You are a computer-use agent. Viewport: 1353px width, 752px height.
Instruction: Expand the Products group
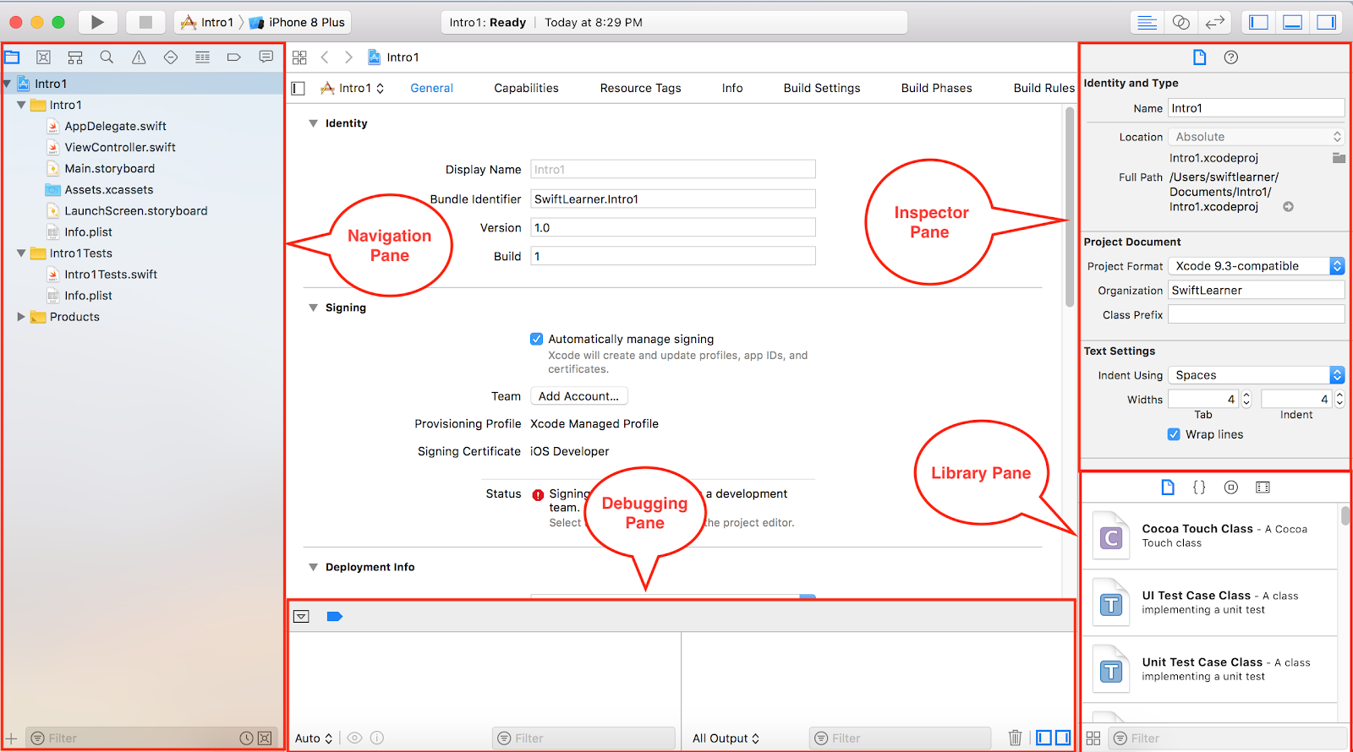(21, 317)
